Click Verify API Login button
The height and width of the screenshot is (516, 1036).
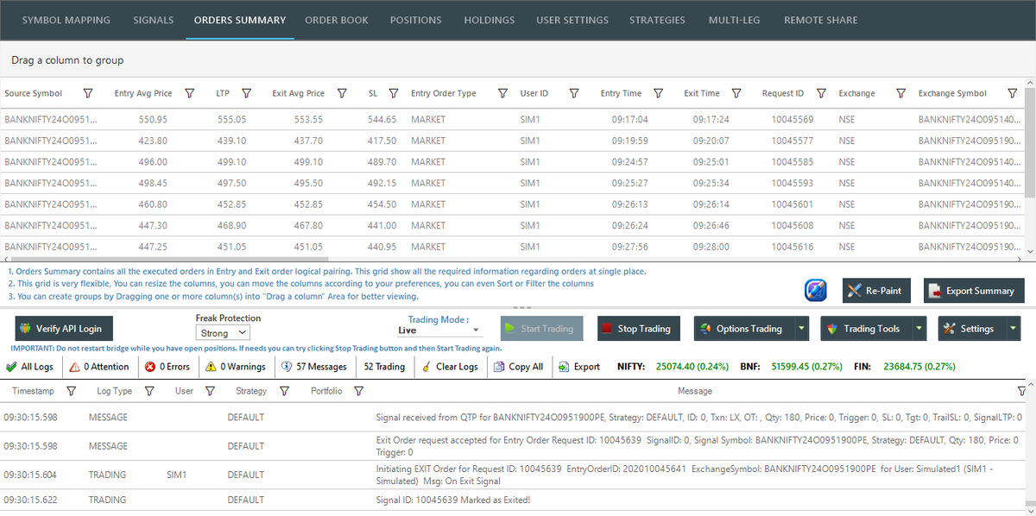pyautogui.click(x=65, y=329)
